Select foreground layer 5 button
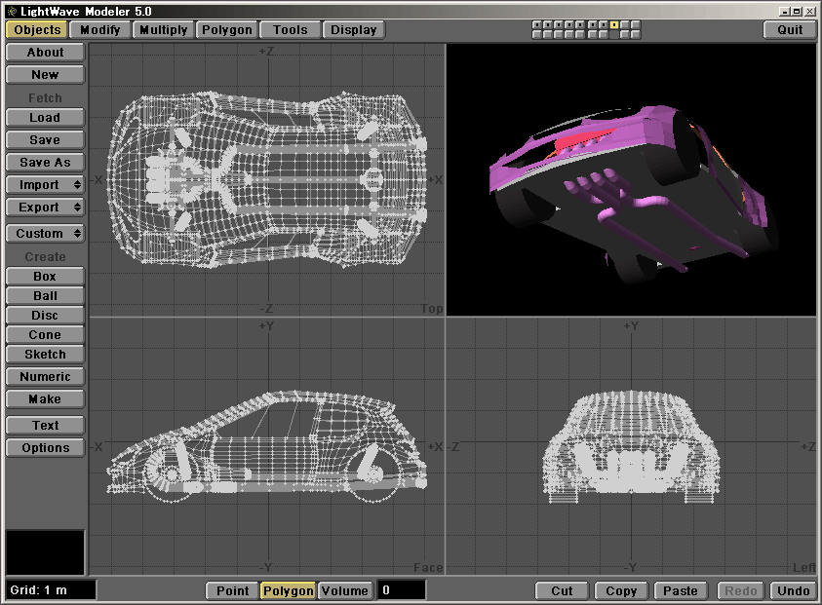This screenshot has height=605, width=822. 581,24
